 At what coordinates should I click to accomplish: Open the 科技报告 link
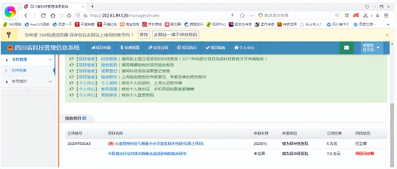tap(109, 59)
